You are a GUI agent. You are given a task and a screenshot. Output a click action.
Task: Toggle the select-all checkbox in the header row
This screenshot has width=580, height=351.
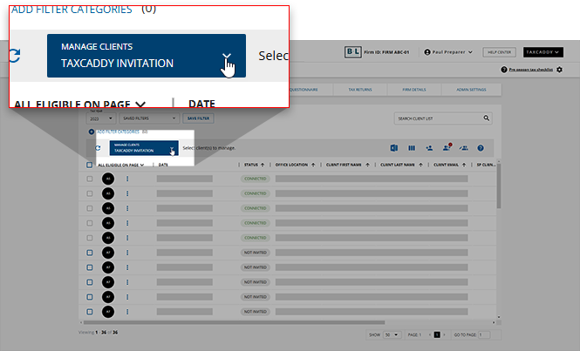click(89, 165)
